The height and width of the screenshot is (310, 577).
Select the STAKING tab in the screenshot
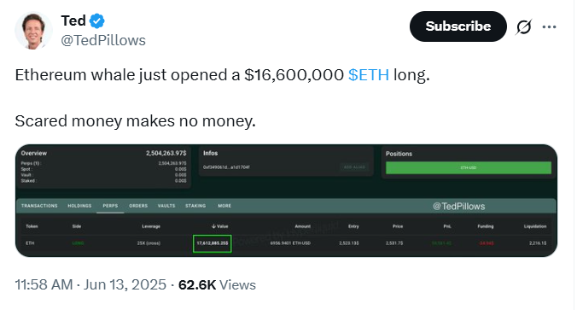point(195,206)
